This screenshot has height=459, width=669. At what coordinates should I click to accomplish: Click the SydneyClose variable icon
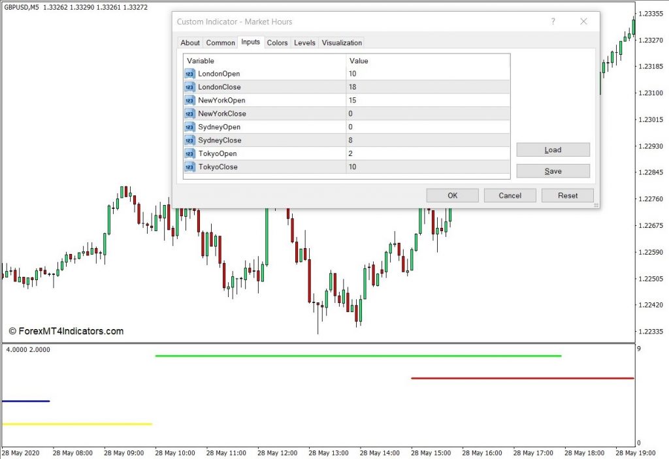[x=190, y=140]
